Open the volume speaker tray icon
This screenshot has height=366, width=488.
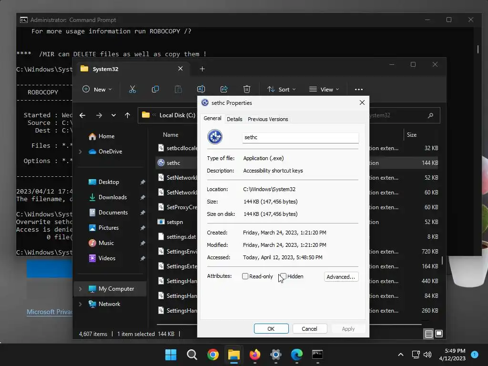click(427, 355)
